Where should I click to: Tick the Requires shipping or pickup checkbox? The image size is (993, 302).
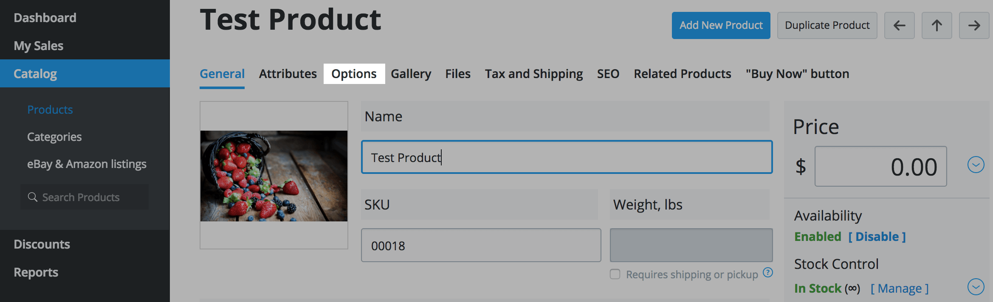[x=615, y=274]
